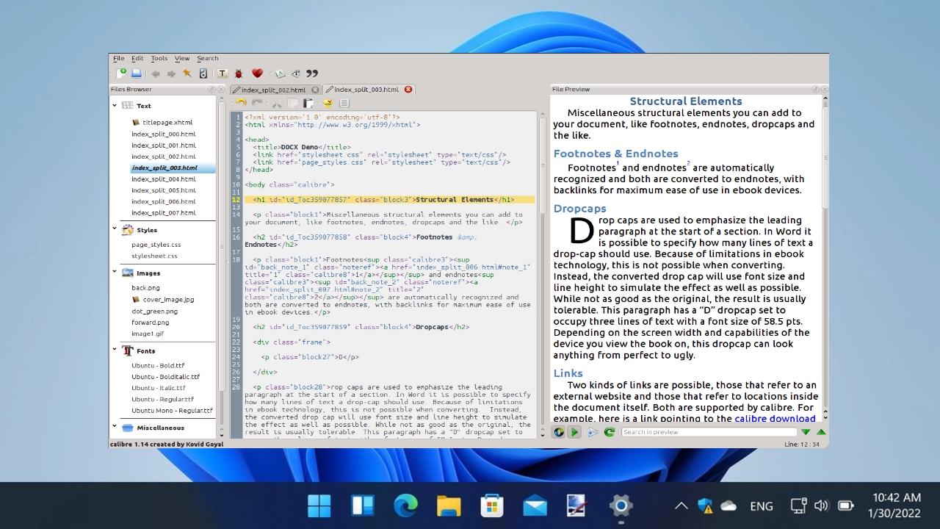
Task: Click the fonts 'T' toolbar icon
Action: click(223, 73)
